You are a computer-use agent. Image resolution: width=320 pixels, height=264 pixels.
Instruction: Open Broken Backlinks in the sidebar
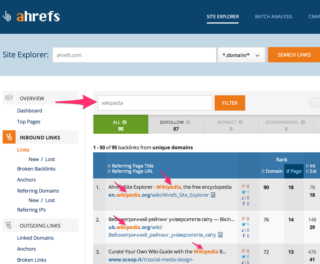click(36, 169)
